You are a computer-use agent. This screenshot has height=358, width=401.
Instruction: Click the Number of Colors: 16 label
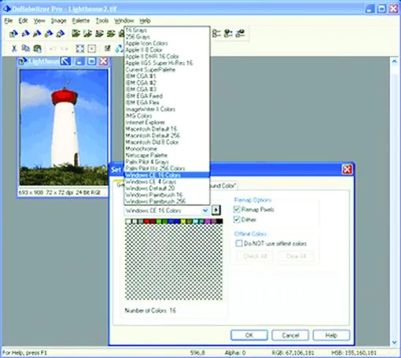[x=150, y=311]
